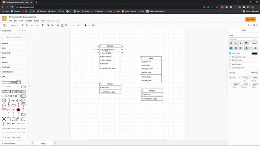
Task: Delete the selected element via trash icon
Action: point(42,25)
